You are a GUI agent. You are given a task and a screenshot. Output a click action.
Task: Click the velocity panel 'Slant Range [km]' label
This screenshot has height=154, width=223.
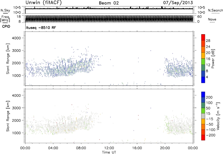click(8, 116)
